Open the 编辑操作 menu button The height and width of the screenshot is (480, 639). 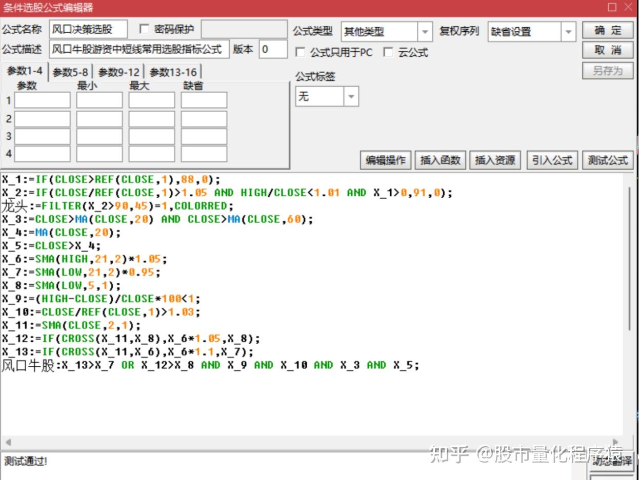tap(386, 160)
